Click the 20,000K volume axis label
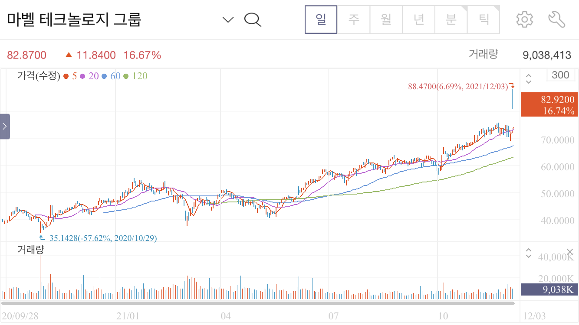The height and width of the screenshot is (325, 579). pyautogui.click(x=556, y=278)
